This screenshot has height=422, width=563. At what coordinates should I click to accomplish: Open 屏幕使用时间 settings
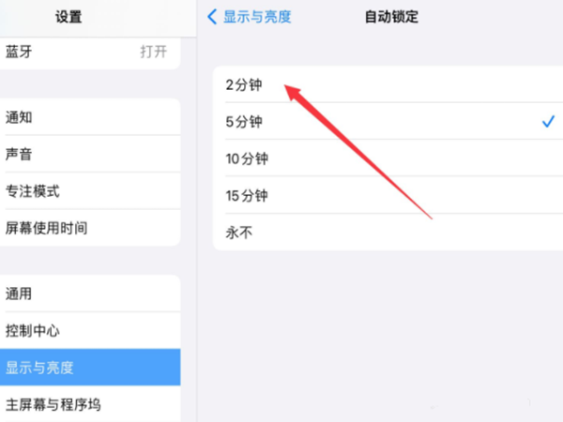[x=90, y=228]
